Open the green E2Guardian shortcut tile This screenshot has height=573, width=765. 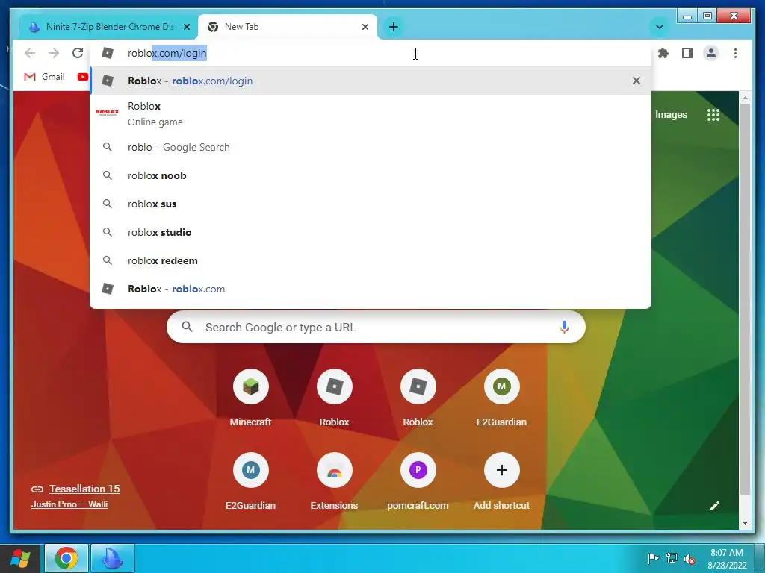click(x=501, y=398)
